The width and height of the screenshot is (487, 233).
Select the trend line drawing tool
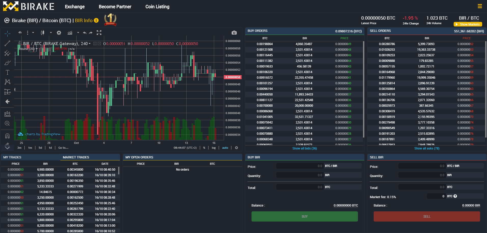point(7,43)
